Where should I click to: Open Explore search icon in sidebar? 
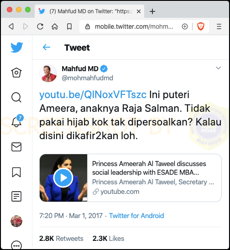coord(16,97)
